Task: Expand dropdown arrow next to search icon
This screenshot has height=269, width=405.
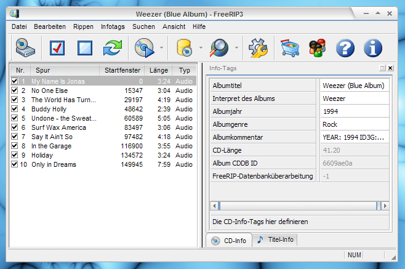Action: (x=236, y=48)
